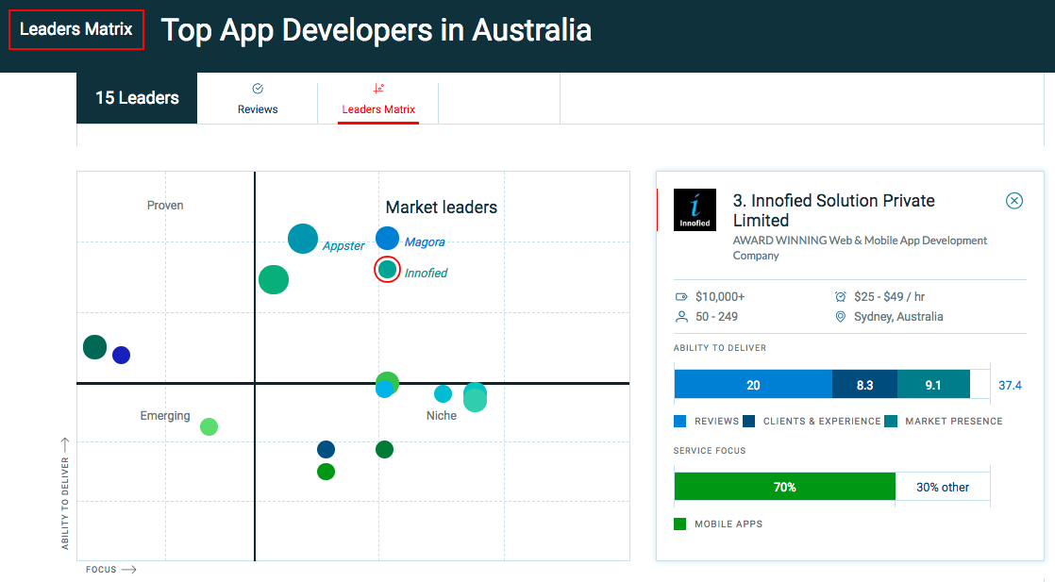
Task: Click the Leaders Matrix chart icon
Action: pyautogui.click(x=378, y=88)
